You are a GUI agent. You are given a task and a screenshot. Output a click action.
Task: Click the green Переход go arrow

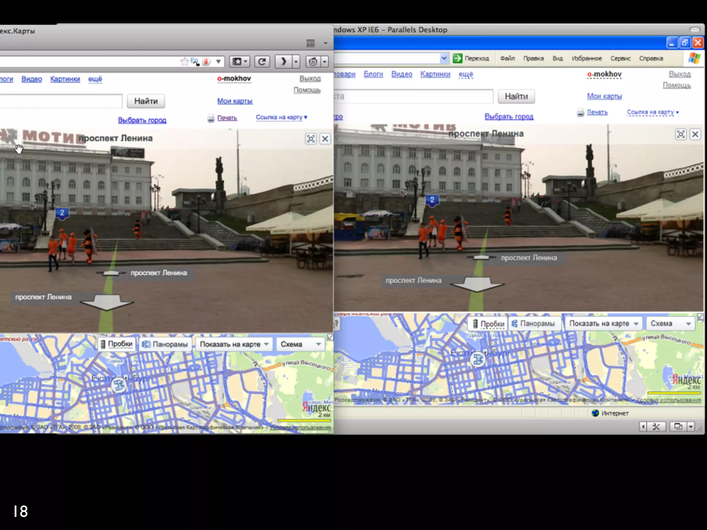pyautogui.click(x=457, y=58)
